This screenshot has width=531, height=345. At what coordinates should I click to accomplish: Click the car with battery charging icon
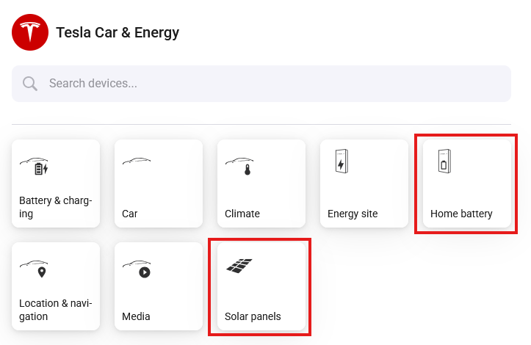[x=34, y=166]
